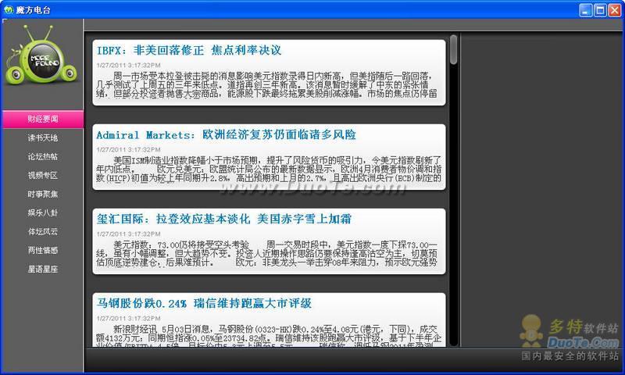Screen dimensions: 625x375
Task: Click the news list vertical scrollbar thumb
Action: pyautogui.click(x=454, y=48)
